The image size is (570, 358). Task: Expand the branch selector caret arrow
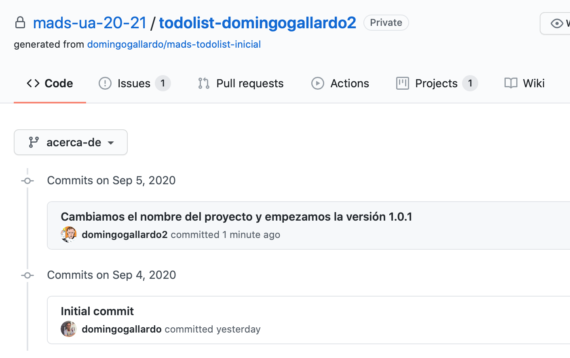[111, 143]
